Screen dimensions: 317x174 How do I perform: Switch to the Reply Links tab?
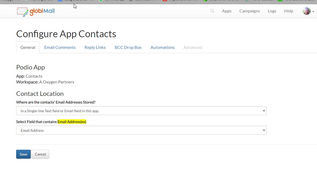point(95,47)
